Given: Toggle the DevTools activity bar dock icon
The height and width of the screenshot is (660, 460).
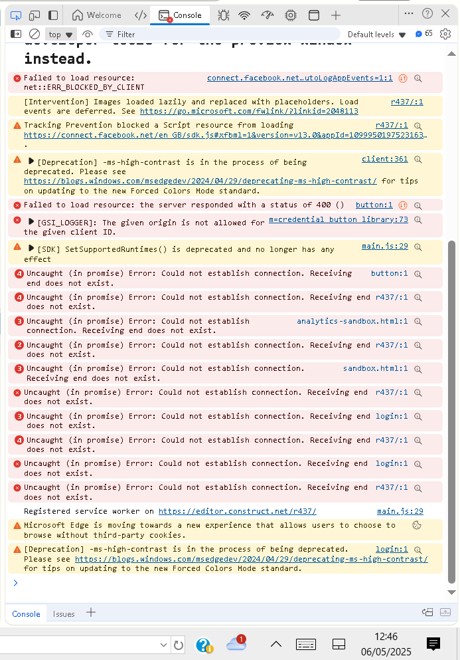Looking at the screenshot, I should tap(53, 15).
